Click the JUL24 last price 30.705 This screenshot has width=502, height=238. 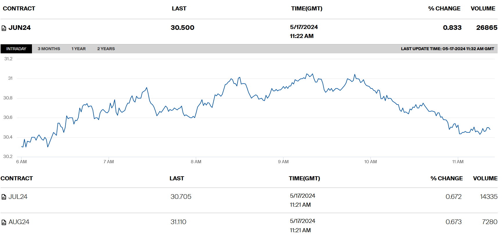click(181, 197)
